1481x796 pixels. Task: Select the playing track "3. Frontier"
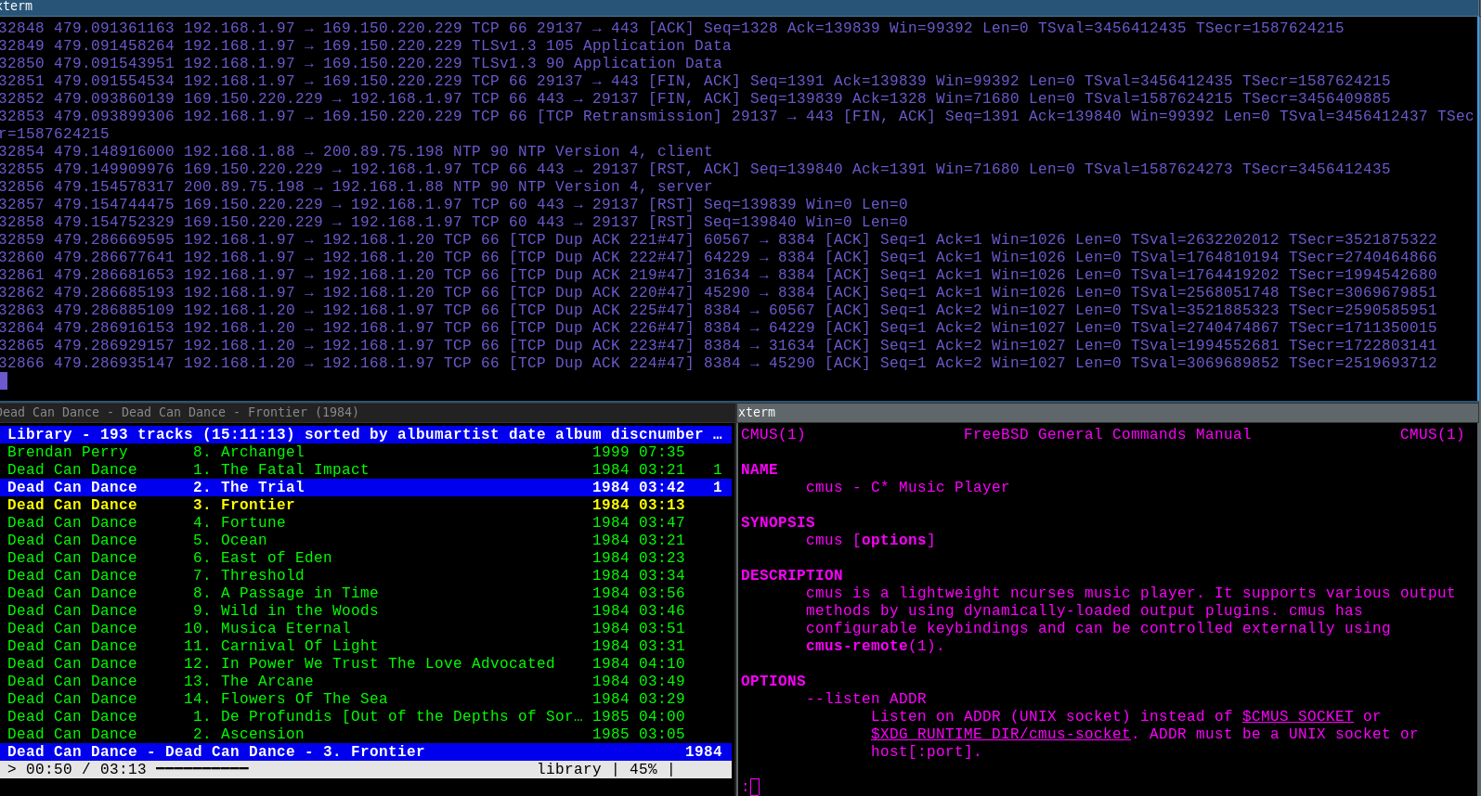[x=366, y=505]
